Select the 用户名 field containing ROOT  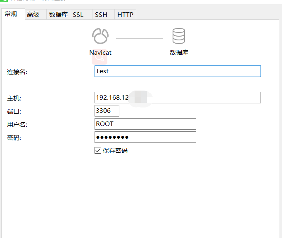point(145,124)
